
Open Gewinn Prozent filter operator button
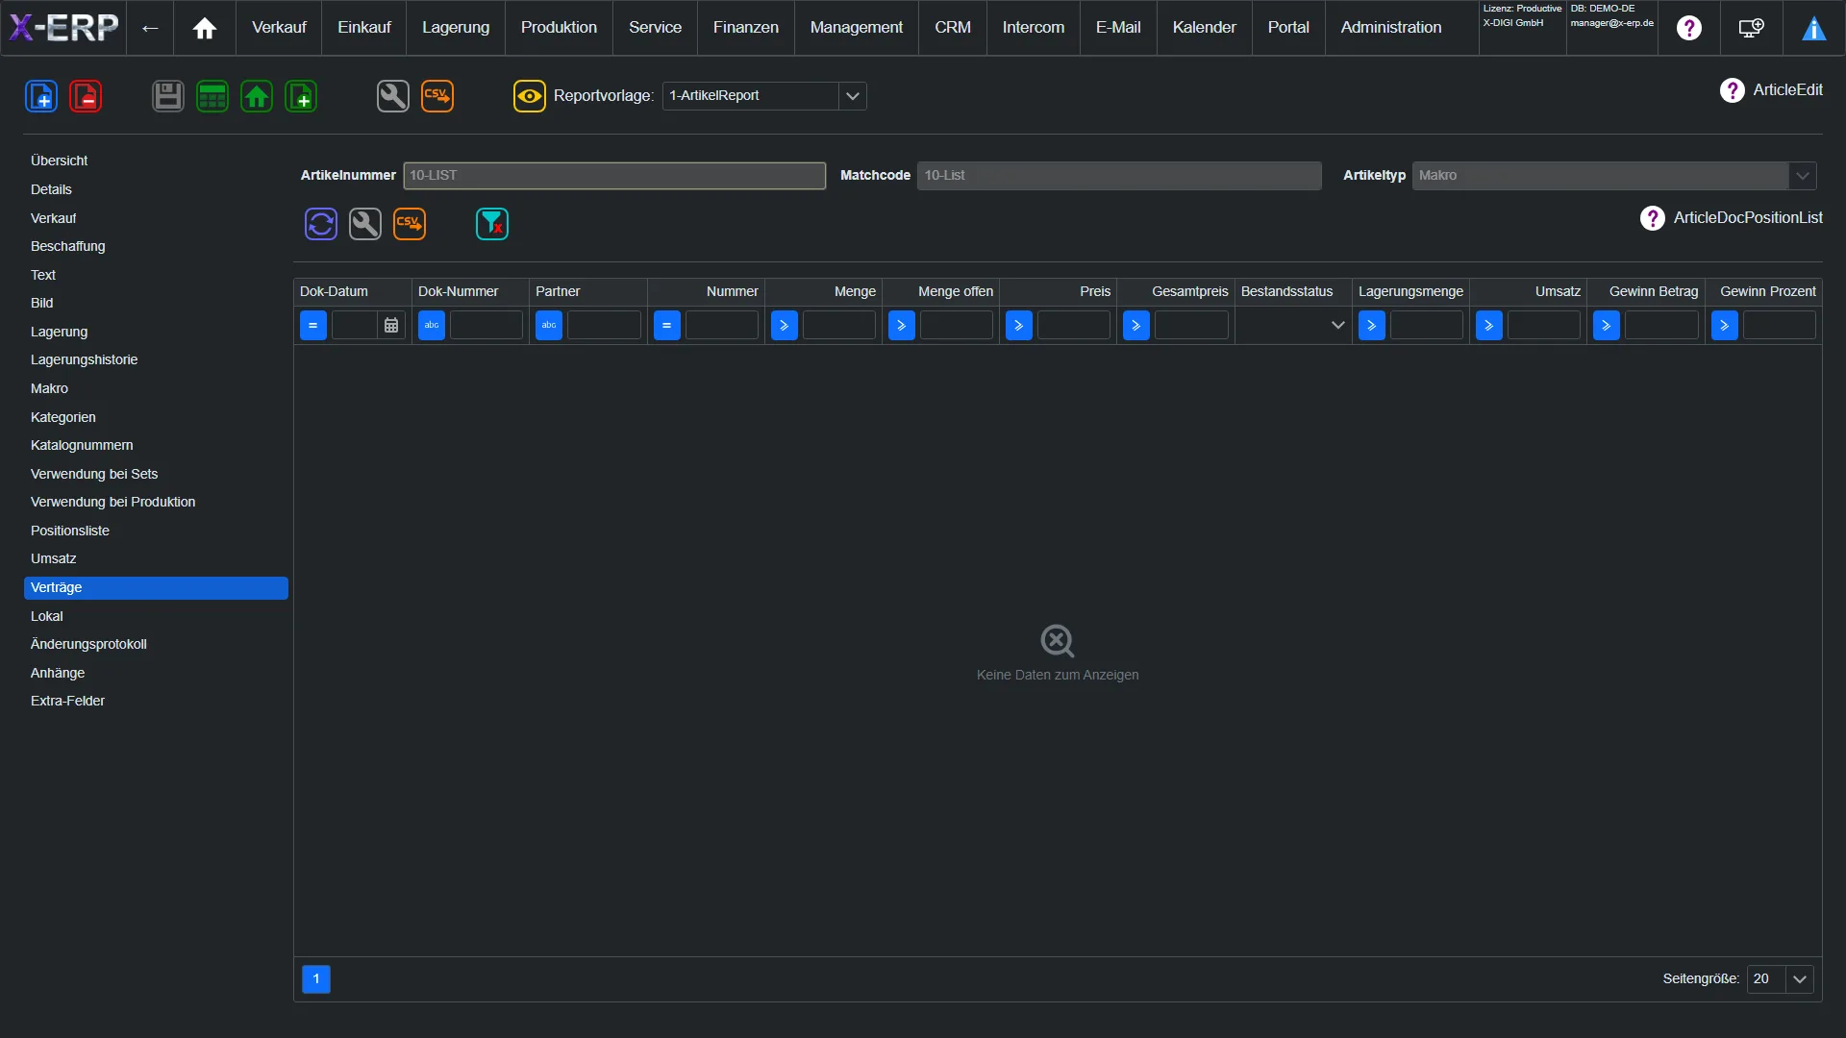pos(1725,326)
